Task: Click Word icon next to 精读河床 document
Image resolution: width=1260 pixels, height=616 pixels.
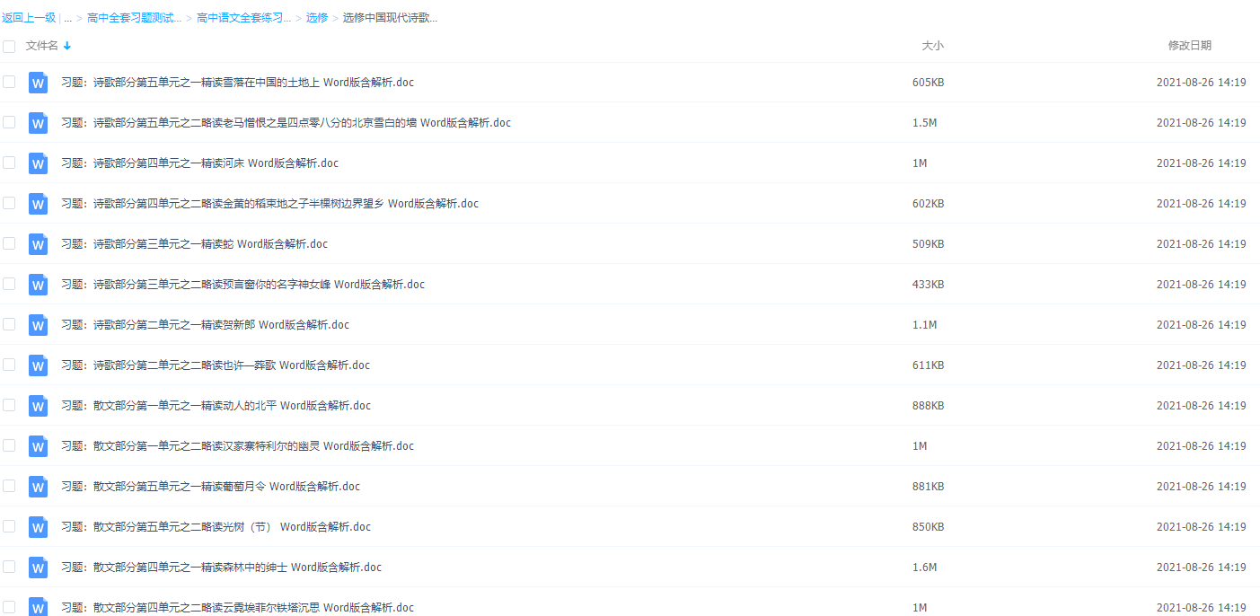Action: [38, 163]
